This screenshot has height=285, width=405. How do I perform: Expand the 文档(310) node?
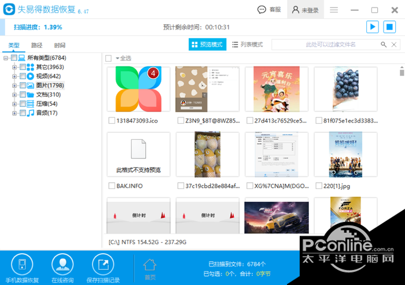[14, 95]
